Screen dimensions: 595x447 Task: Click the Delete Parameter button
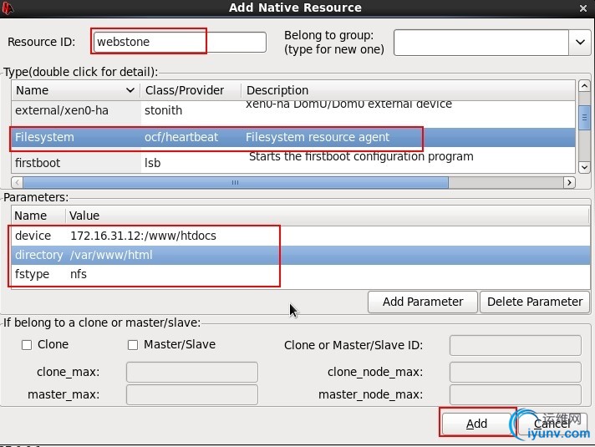[x=535, y=302]
